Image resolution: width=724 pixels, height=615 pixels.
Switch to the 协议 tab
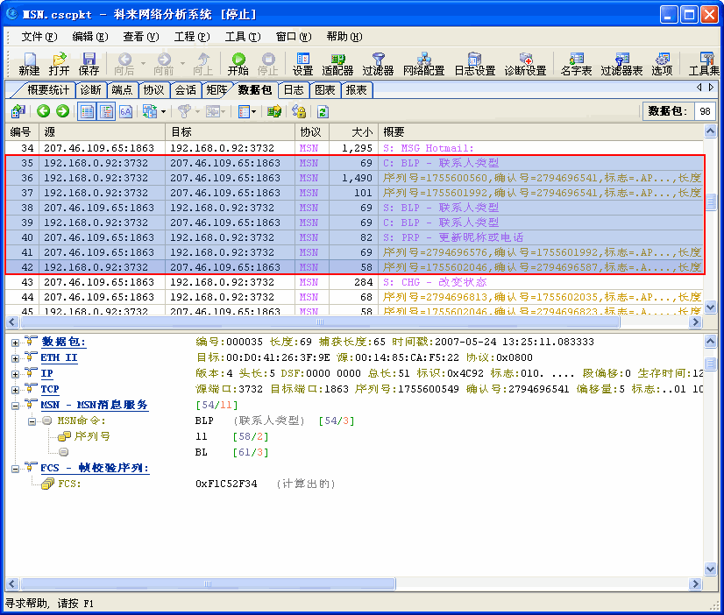point(152,89)
